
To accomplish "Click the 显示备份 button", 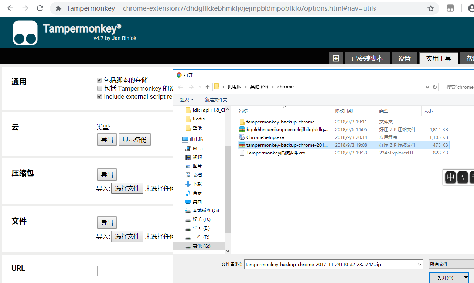I will [x=134, y=140].
